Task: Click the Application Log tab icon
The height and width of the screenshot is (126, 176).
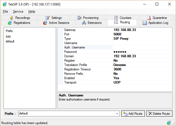Action: coord(145,23)
